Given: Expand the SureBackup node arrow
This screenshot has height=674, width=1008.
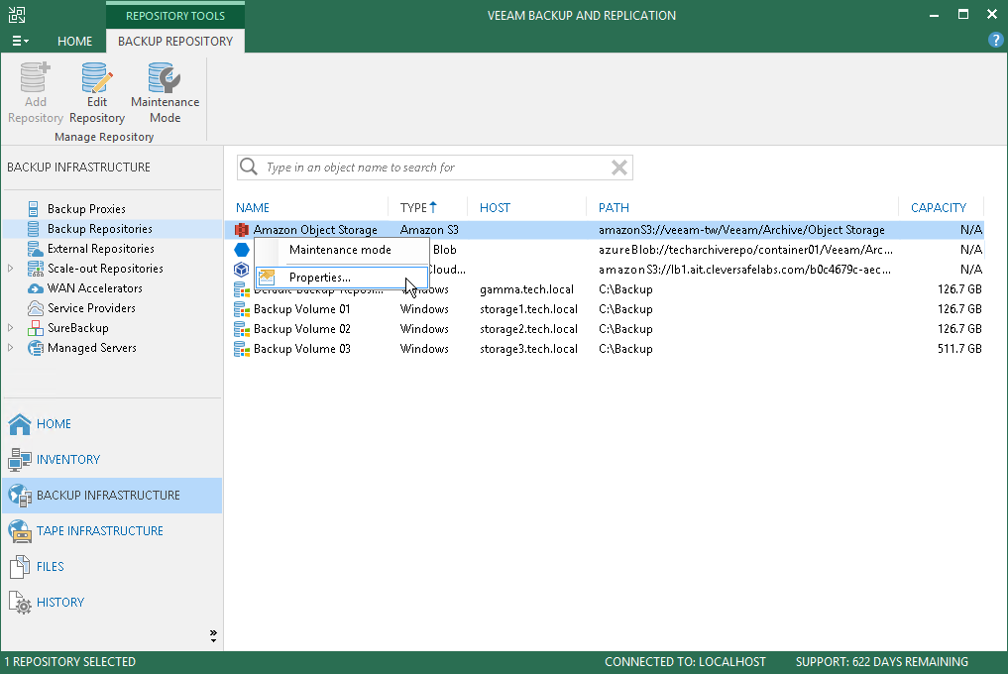Looking at the screenshot, I should pyautogui.click(x=10, y=328).
